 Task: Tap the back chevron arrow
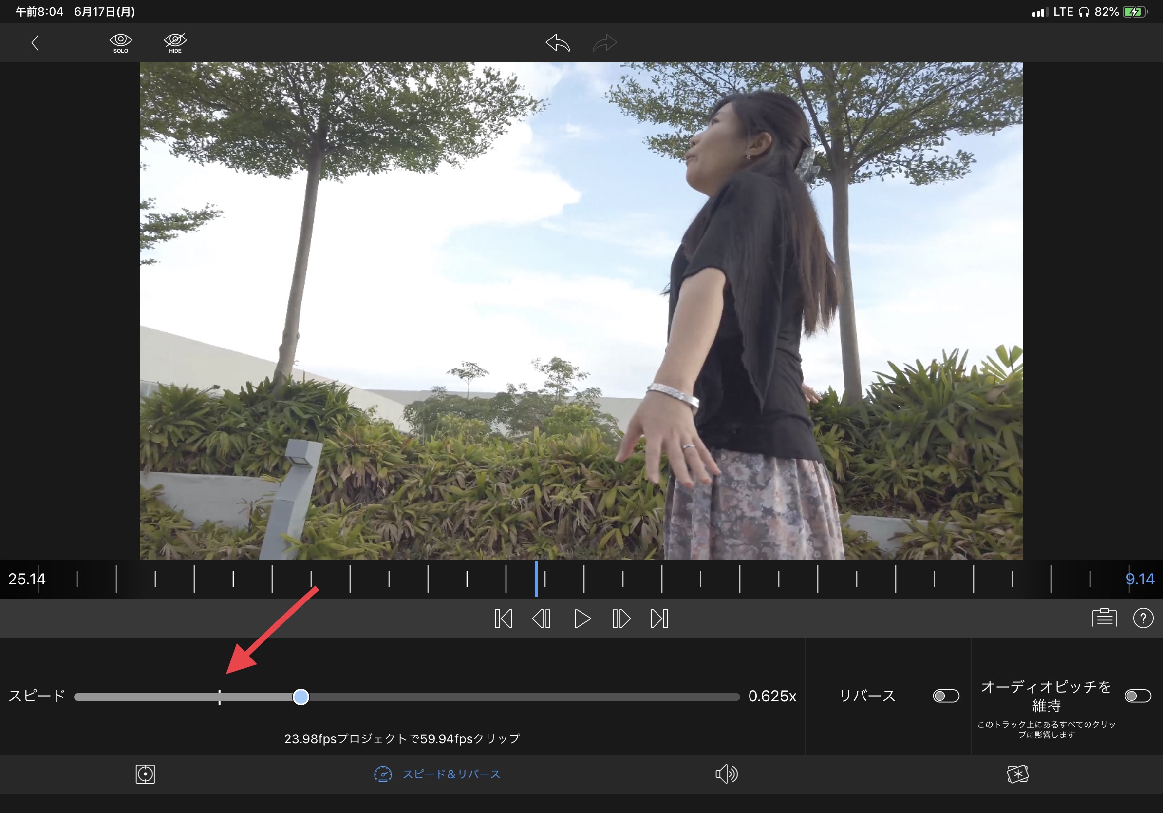(35, 42)
